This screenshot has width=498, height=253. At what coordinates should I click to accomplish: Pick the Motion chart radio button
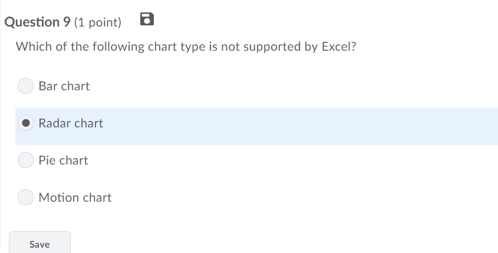[x=26, y=198]
